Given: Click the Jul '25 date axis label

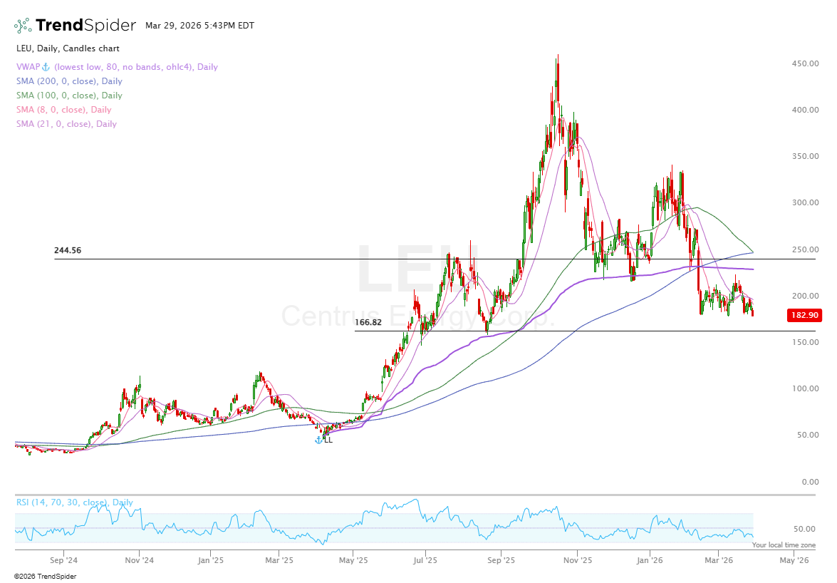Looking at the screenshot, I should pyautogui.click(x=425, y=561).
